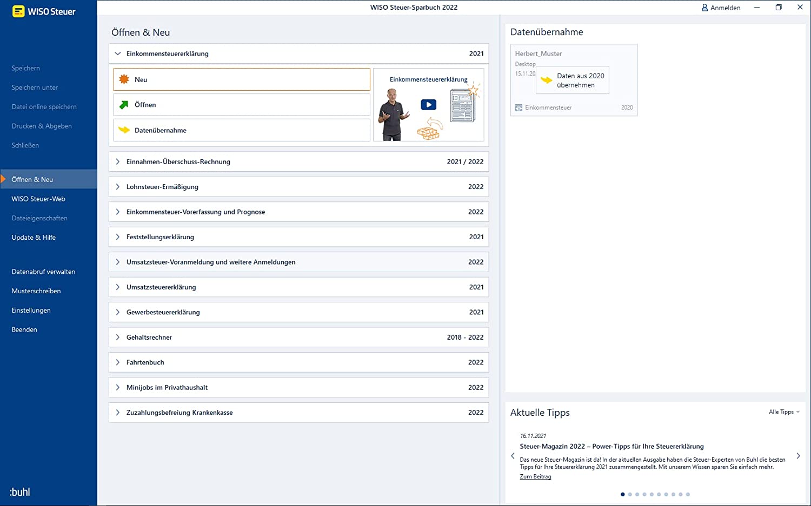Select Update & Hilfe in sidebar
811x506 pixels.
pyautogui.click(x=34, y=238)
